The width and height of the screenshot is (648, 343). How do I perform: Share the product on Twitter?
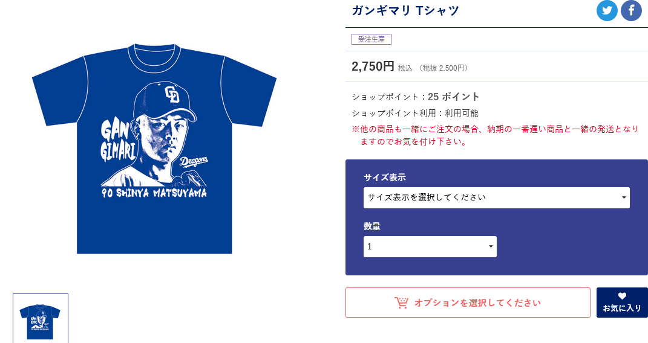pyautogui.click(x=607, y=10)
